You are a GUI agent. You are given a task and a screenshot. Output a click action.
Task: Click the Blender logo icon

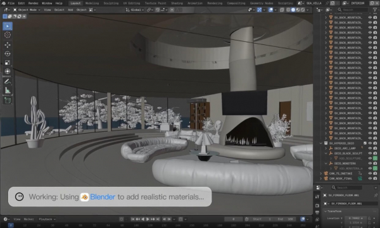(x=3, y=3)
